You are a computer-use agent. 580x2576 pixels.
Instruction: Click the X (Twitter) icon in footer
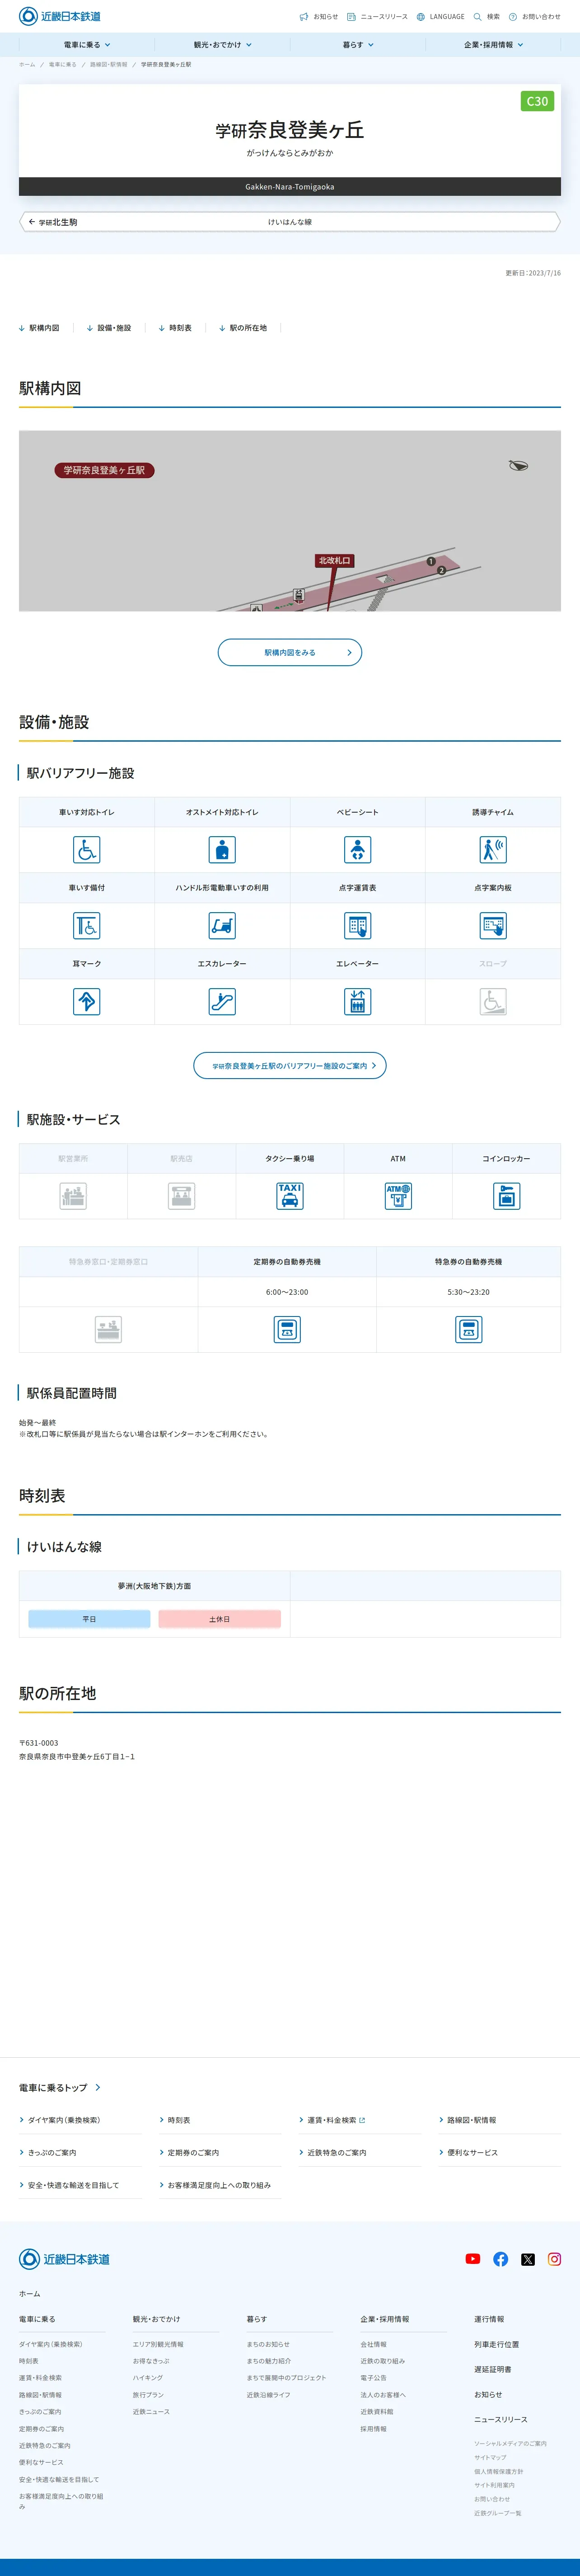[x=528, y=2259]
